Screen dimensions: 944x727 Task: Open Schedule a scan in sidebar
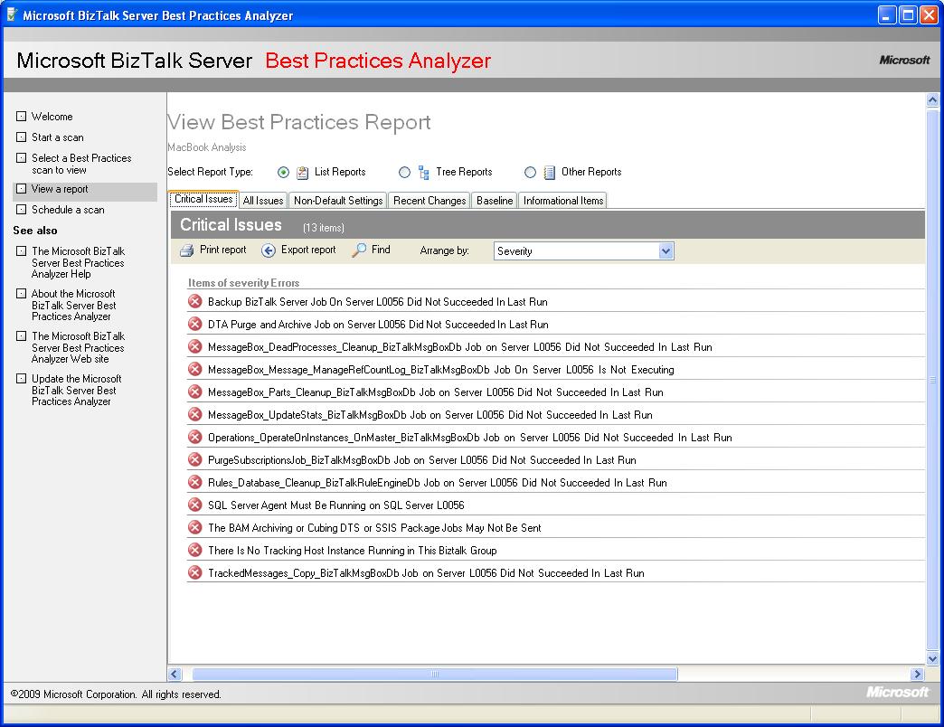[68, 210]
